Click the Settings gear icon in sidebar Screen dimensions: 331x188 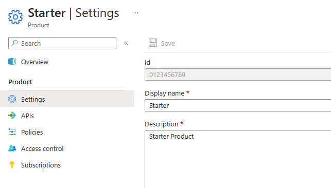(12, 99)
